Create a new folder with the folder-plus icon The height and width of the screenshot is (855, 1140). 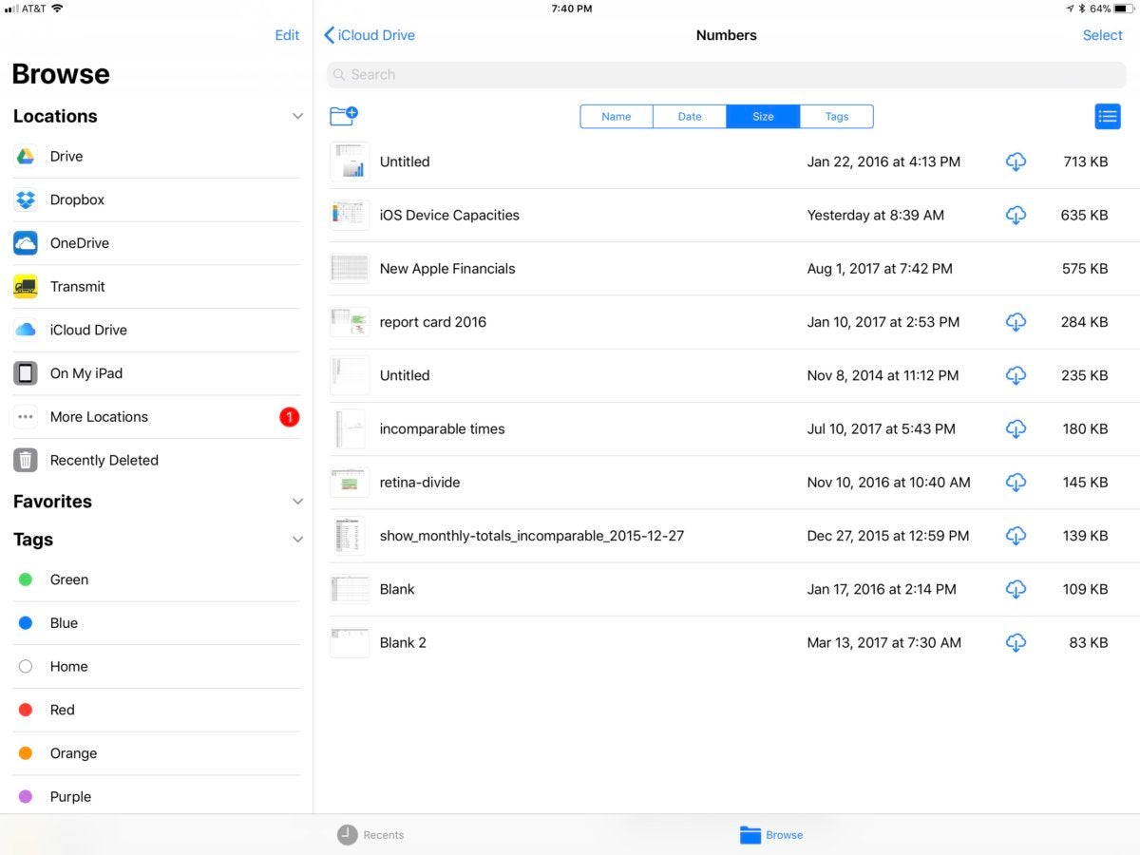343,116
